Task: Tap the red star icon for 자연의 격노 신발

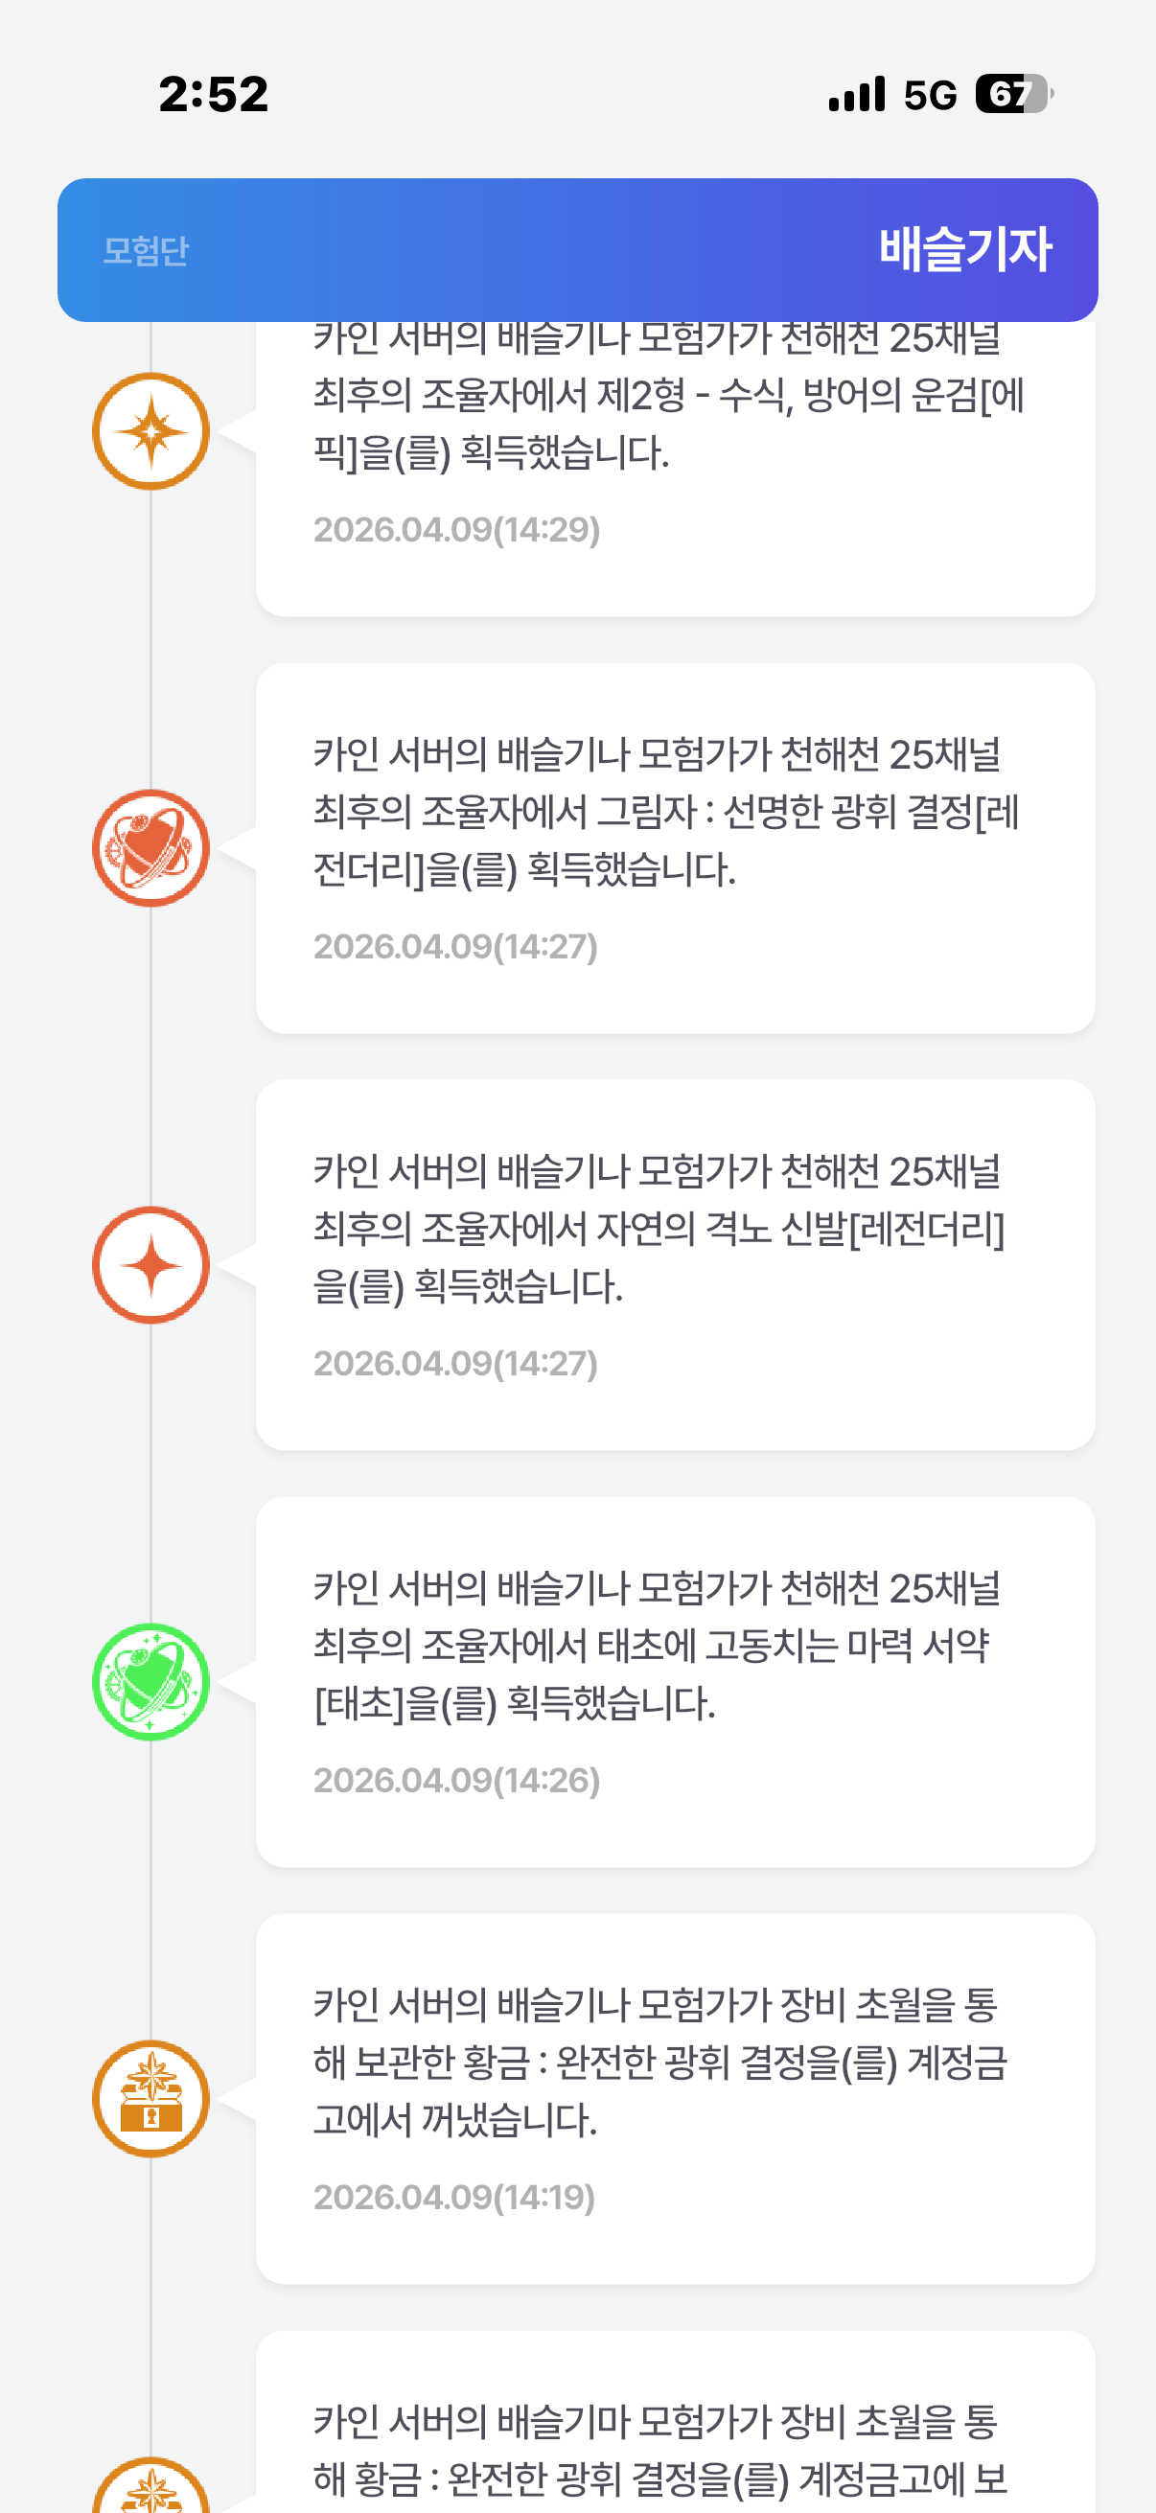Action: 151,1265
